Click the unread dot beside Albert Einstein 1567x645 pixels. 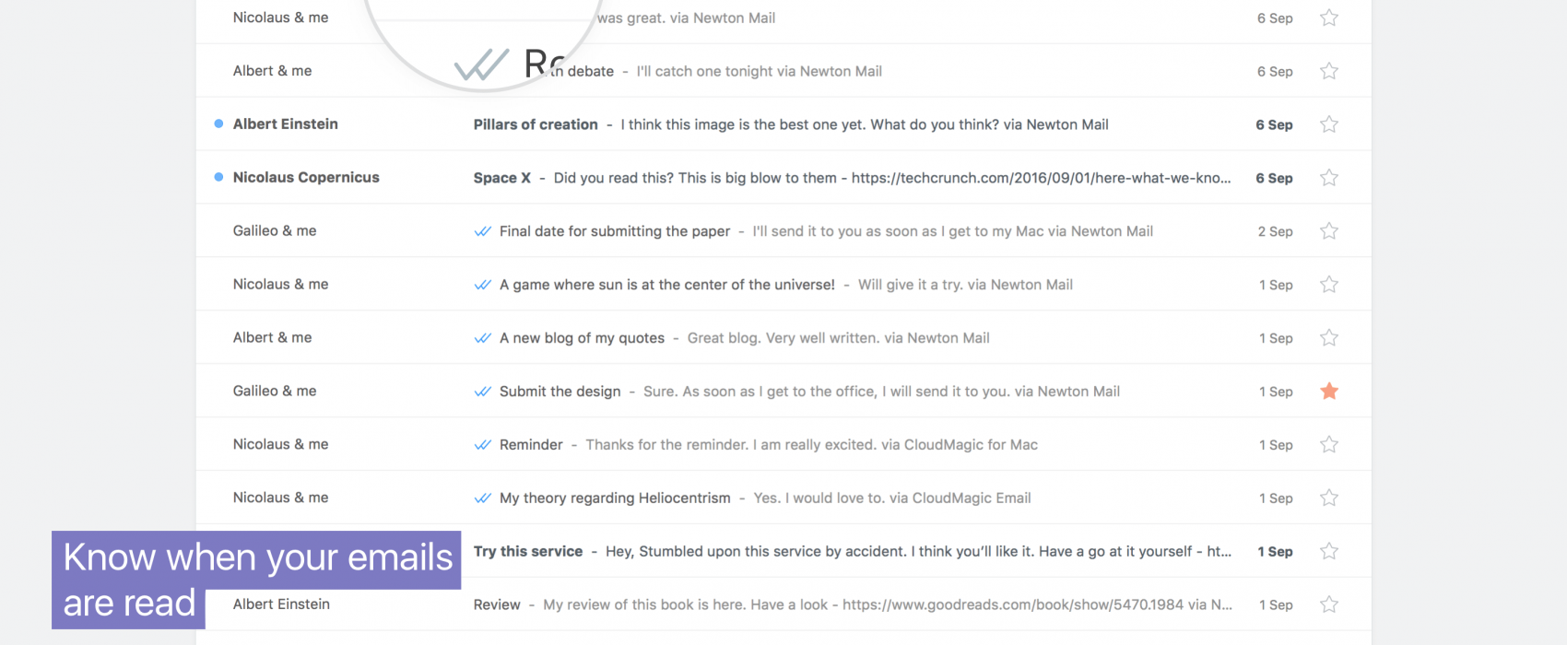click(218, 123)
